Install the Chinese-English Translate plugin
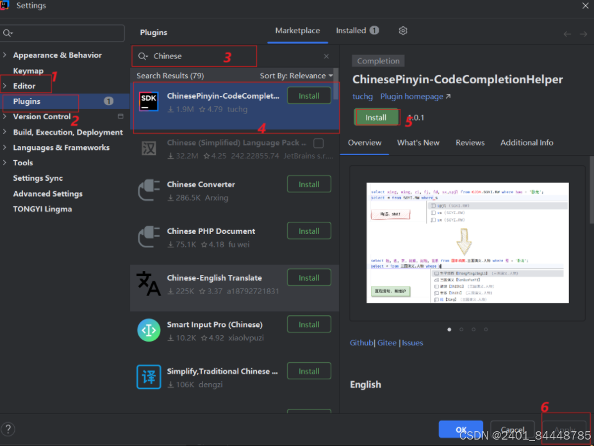Image resolution: width=594 pixels, height=446 pixels. [x=309, y=277]
